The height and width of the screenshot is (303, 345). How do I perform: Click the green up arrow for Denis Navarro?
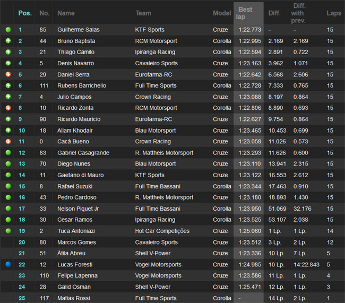(8, 63)
